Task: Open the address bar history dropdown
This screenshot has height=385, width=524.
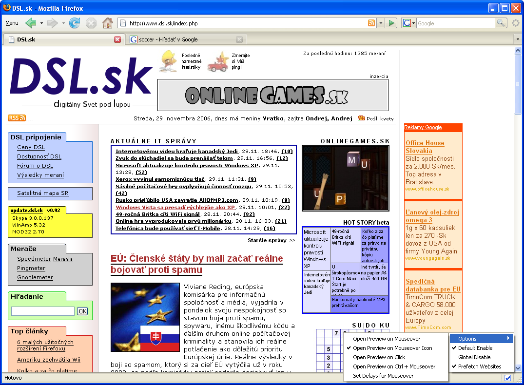Action: (381, 23)
